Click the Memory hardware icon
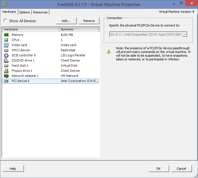Screen dimensions: 198x178 pos(6,35)
